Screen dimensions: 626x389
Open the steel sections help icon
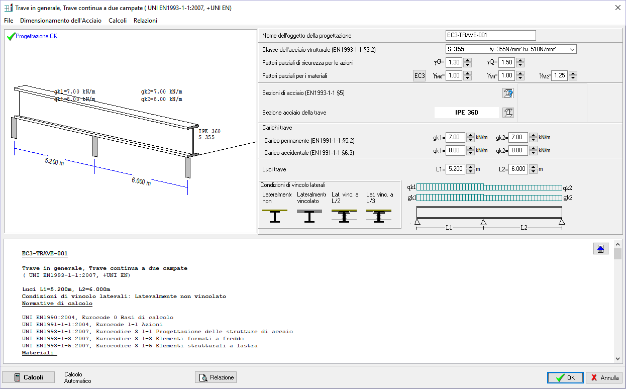[x=508, y=93]
